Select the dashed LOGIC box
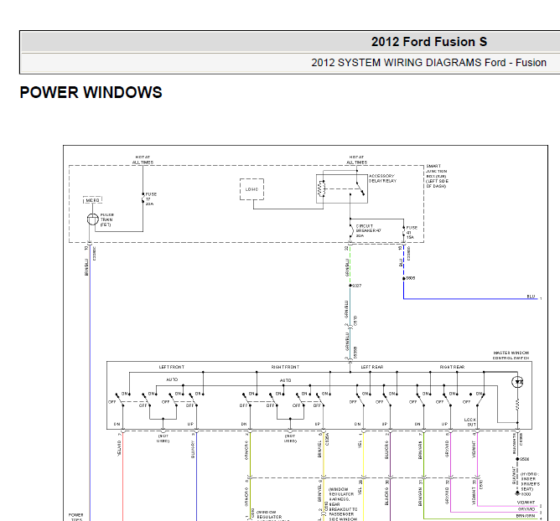Viewport: 560px width, 521px height. pyautogui.click(x=251, y=189)
